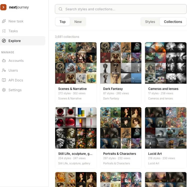Click the Portraits & Characters title

120,154
